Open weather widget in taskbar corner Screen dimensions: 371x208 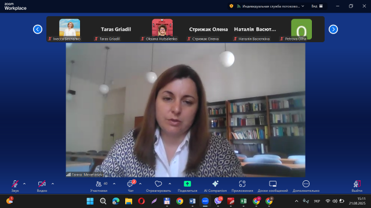tap(10, 200)
